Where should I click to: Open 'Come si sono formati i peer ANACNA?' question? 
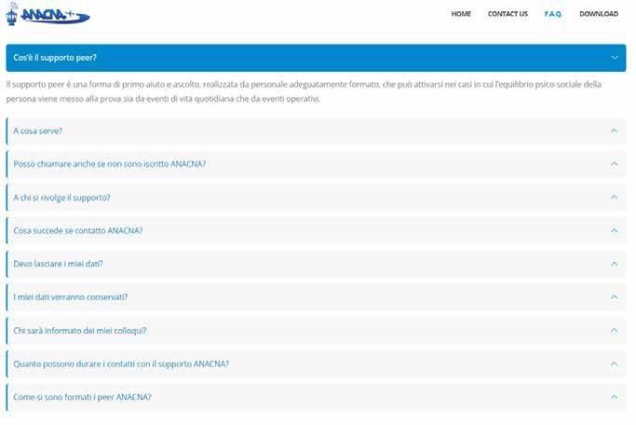[82, 397]
